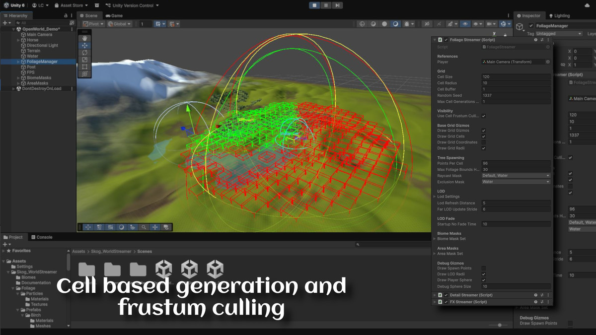Open Foliage Streamer component kebab menu
The width and height of the screenshot is (596, 335).
[x=548, y=40]
